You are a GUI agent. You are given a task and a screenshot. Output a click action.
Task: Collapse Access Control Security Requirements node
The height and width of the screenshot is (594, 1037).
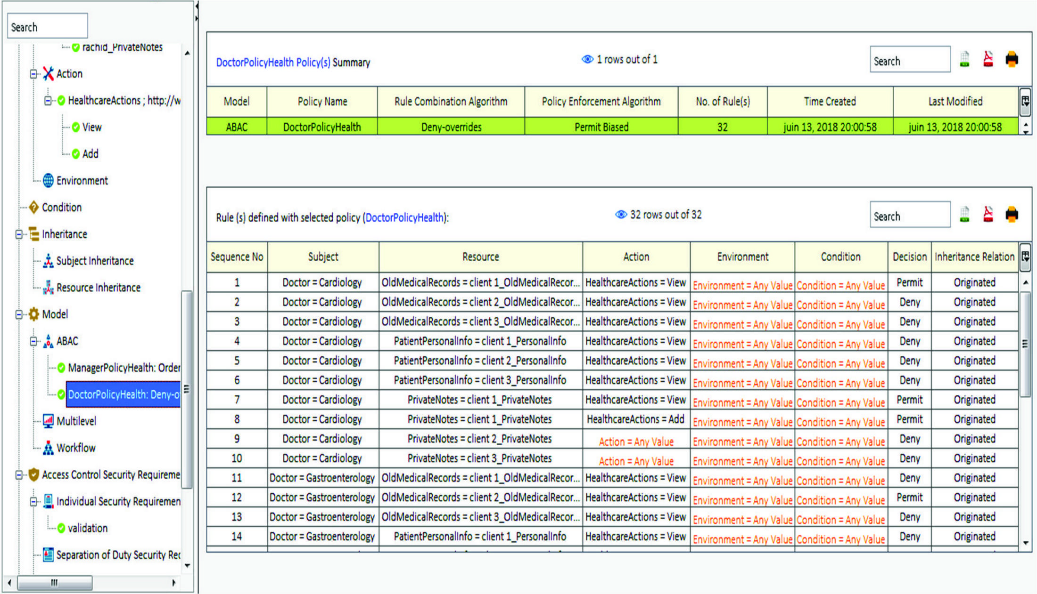(19, 475)
